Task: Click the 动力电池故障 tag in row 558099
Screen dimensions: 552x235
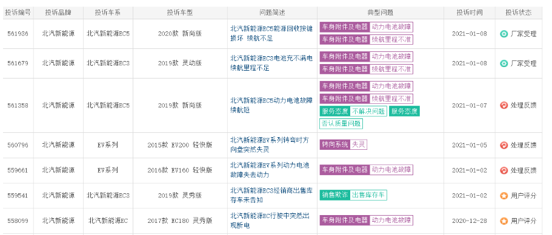Action: pyautogui.click(x=391, y=221)
